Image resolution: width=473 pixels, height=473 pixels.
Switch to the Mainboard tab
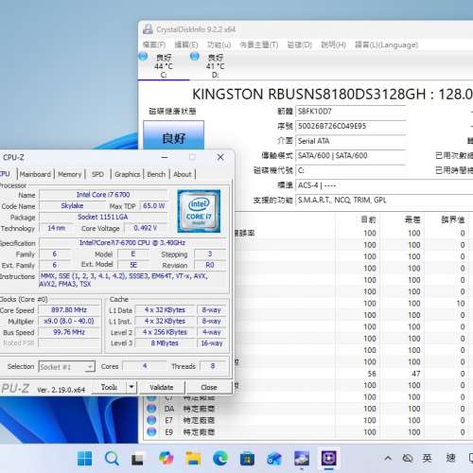[x=35, y=174]
